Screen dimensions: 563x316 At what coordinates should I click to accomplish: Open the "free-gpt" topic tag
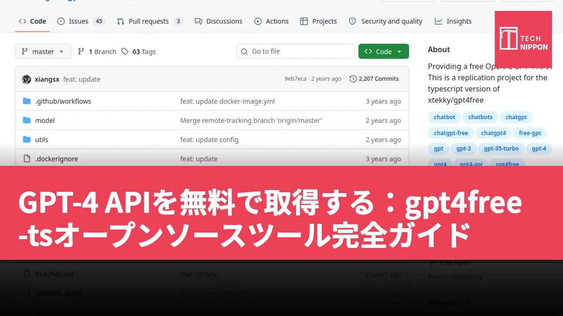click(530, 133)
